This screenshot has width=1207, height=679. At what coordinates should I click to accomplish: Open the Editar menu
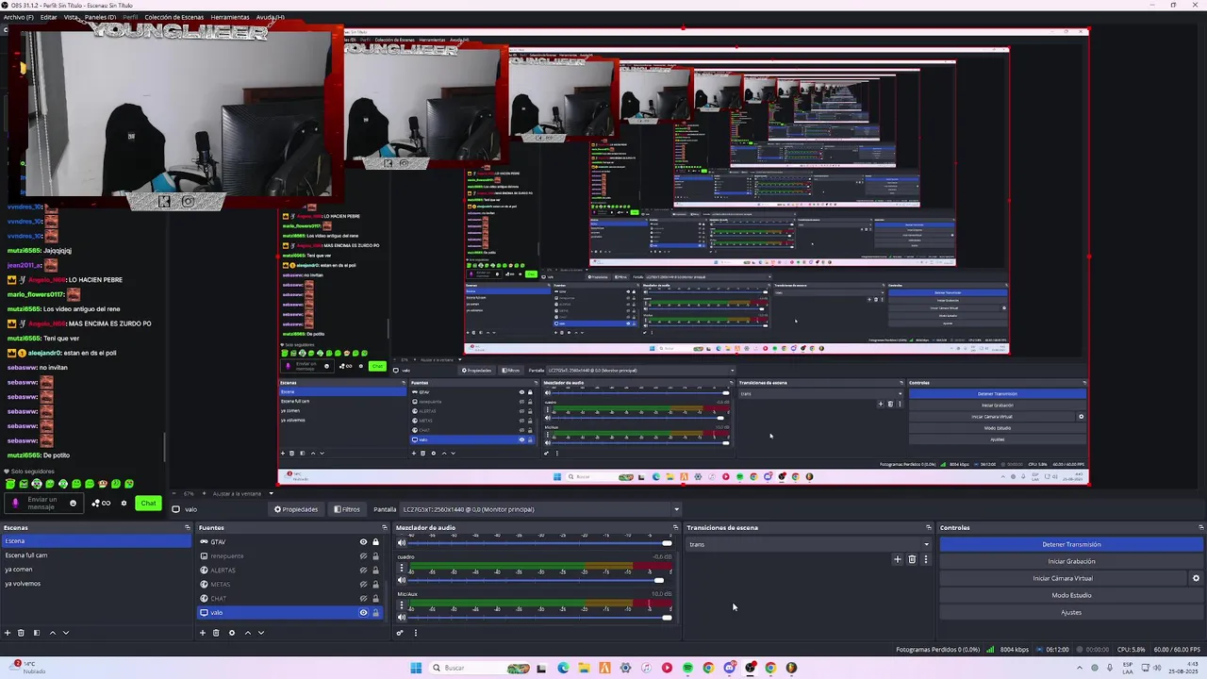click(48, 17)
